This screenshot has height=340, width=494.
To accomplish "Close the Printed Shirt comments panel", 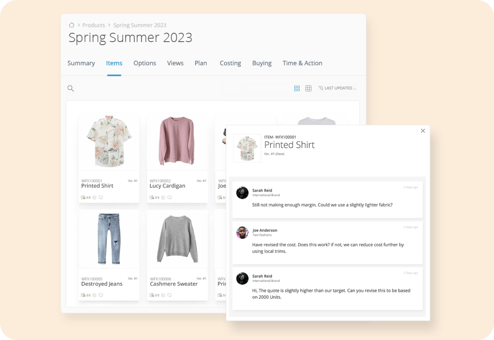I will click(423, 131).
